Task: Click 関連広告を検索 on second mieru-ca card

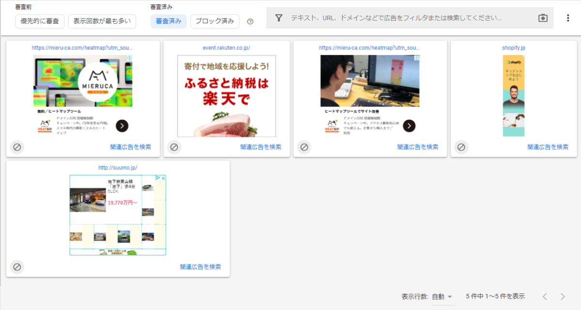Action: (418, 147)
